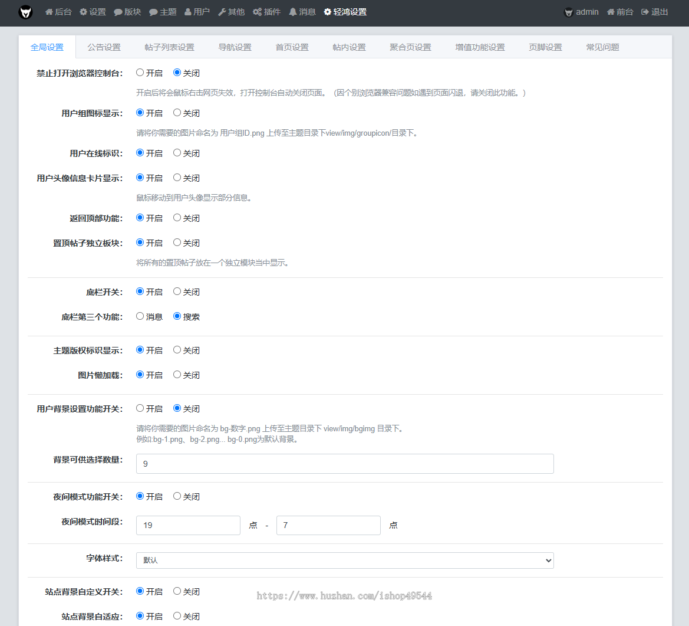Click the comment icon beside 主题
This screenshot has width=689, height=626.
[x=153, y=12]
